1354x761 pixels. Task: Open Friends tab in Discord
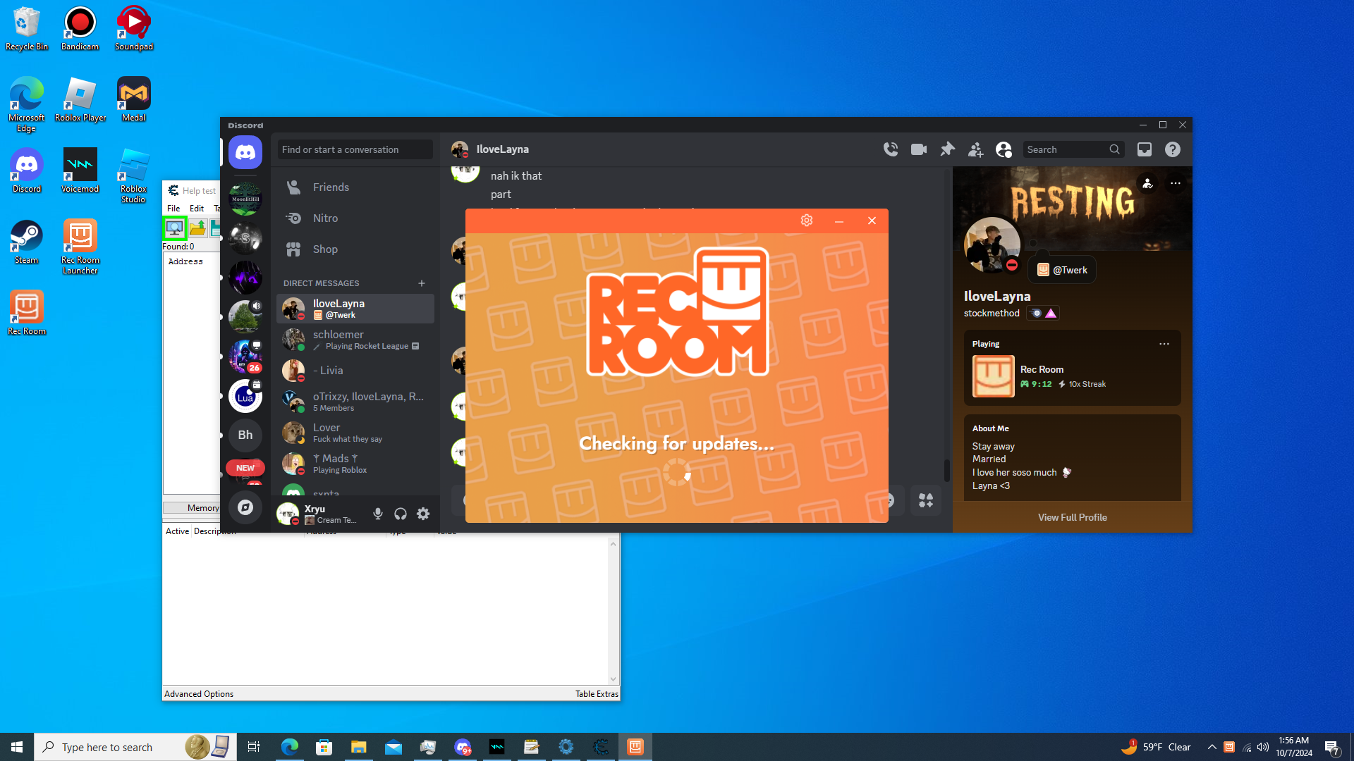point(331,187)
